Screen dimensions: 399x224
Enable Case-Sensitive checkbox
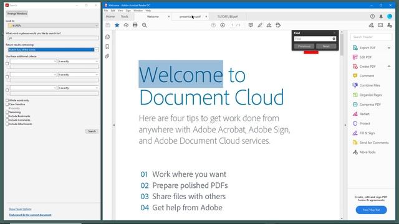click(7, 104)
